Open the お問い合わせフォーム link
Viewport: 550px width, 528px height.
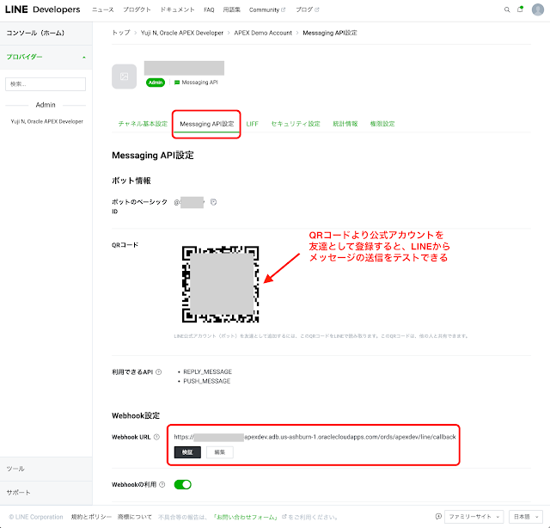pos(247,517)
